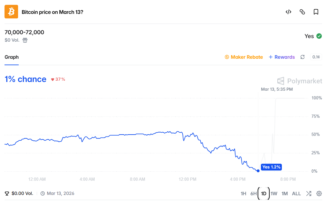325x203 pixels.
Task: Click the Bitcoin logo icon
Action: 11,12
